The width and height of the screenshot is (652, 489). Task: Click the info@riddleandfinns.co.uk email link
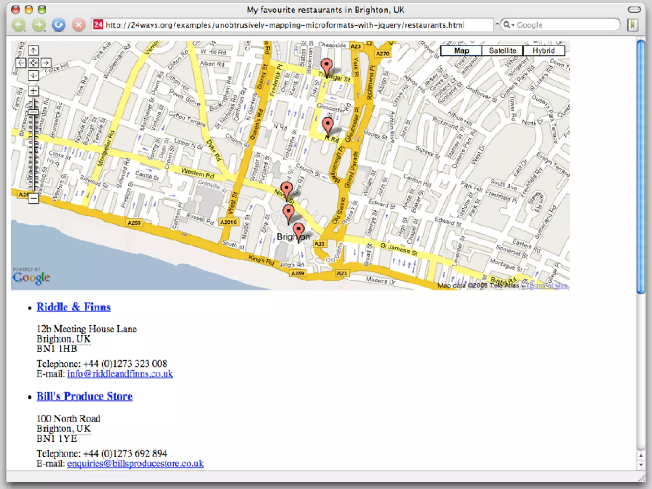point(120,373)
